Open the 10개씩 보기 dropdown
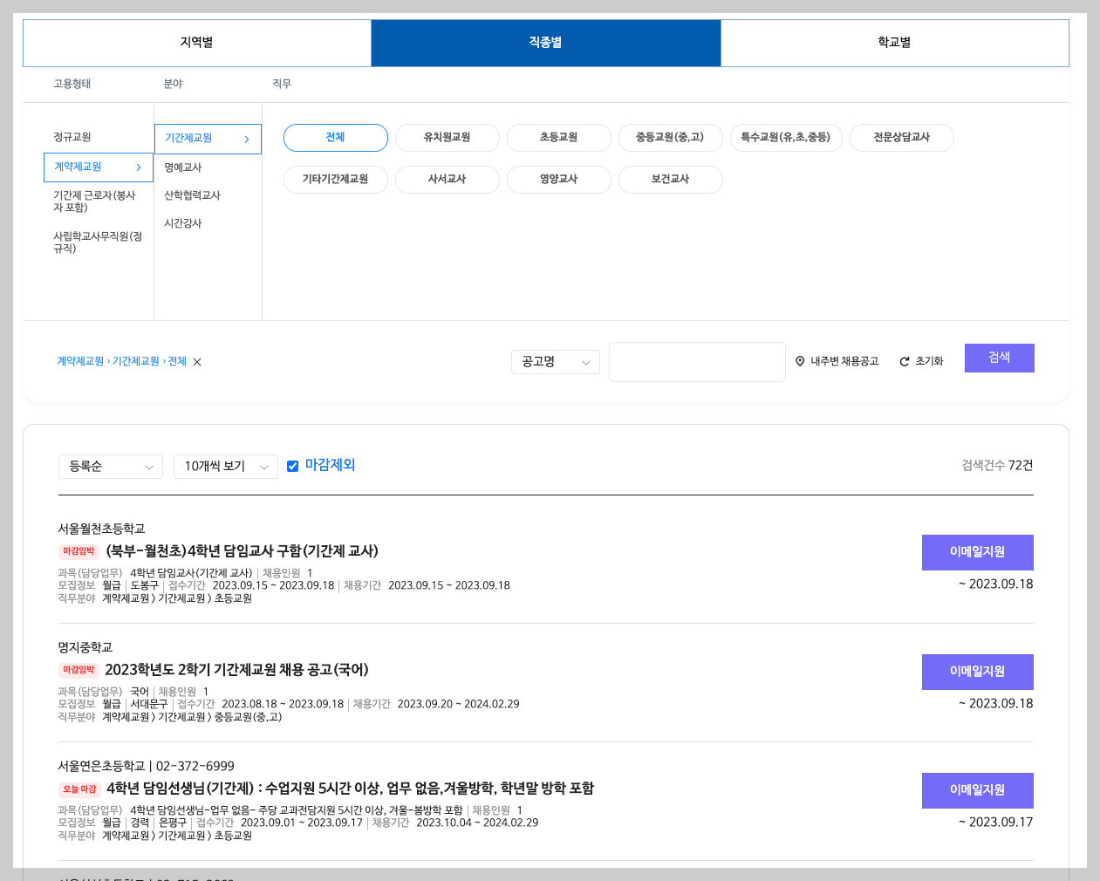The image size is (1100, 881). pos(225,466)
